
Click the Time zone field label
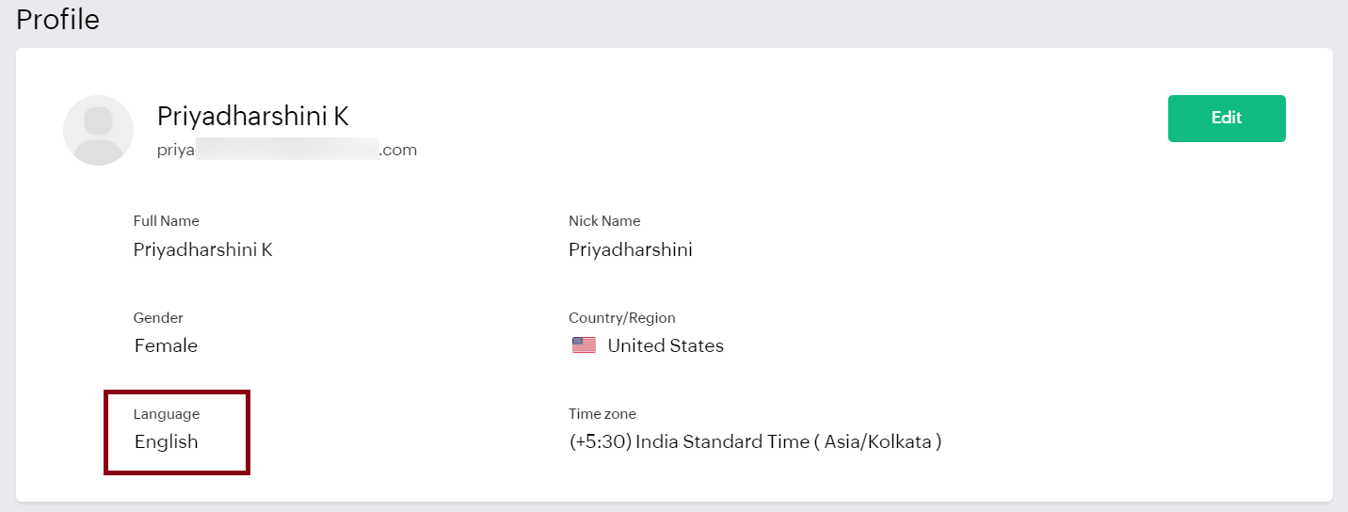point(602,414)
